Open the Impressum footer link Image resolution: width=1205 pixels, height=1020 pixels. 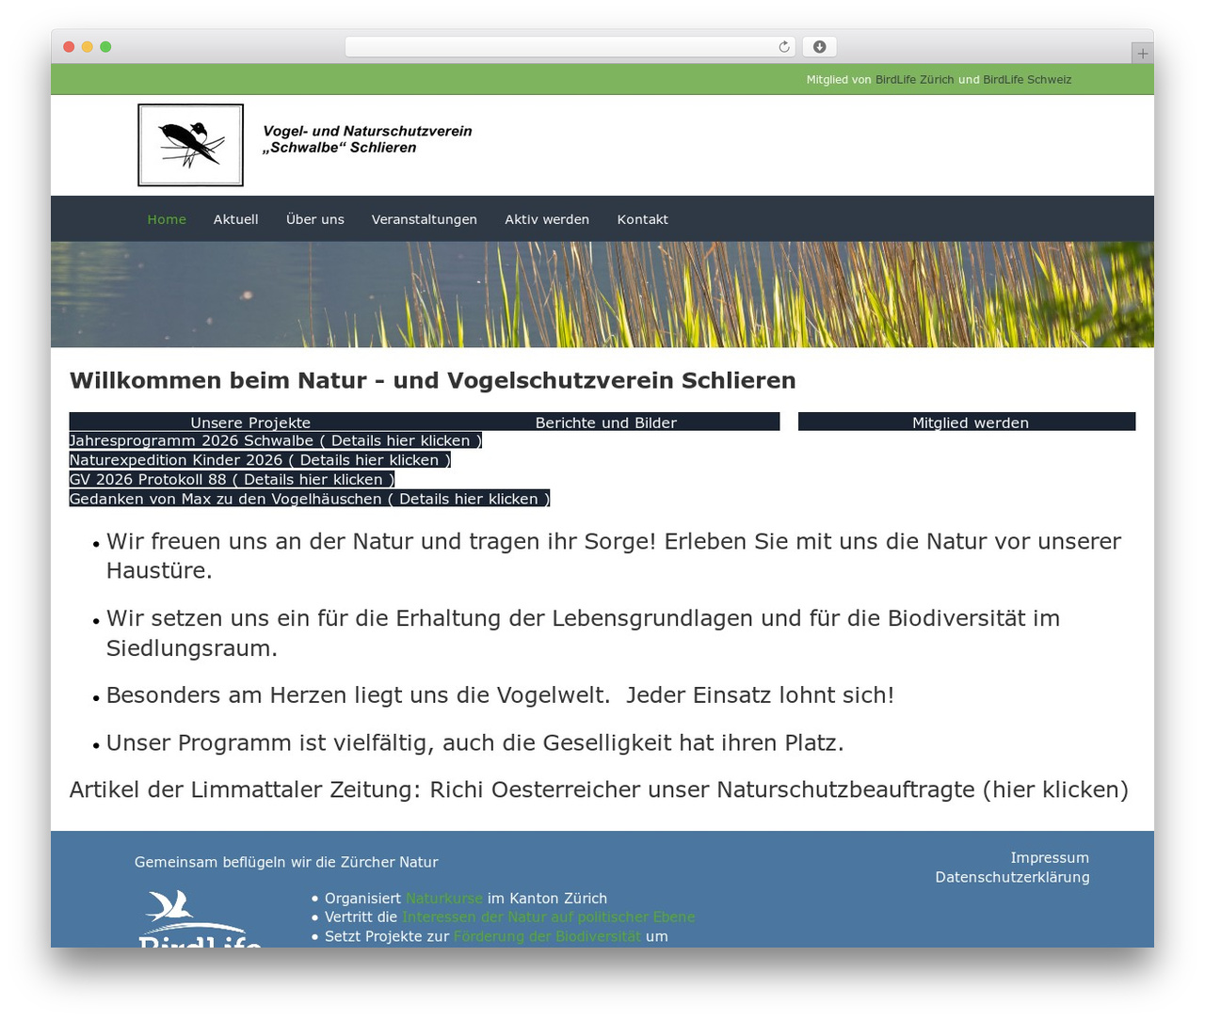pyautogui.click(x=1050, y=858)
